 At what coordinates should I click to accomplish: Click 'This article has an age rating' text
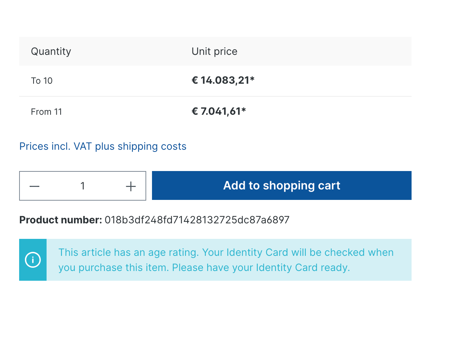tap(129, 253)
